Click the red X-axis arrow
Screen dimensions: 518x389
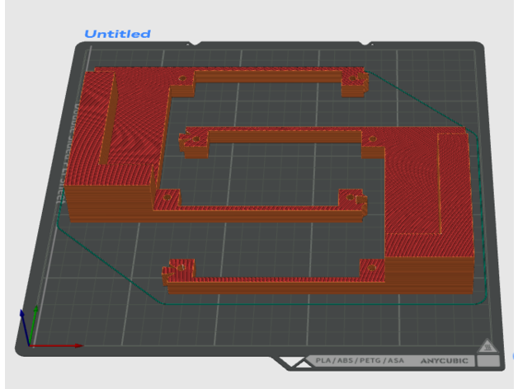[56, 346]
